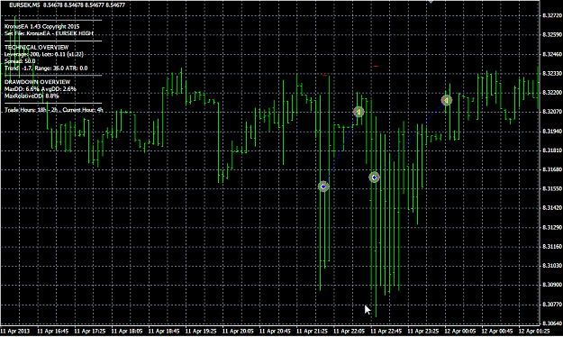The width and height of the screenshot is (563, 337).
Task: Click the 8.30640 price scale label
Action: click(552, 323)
